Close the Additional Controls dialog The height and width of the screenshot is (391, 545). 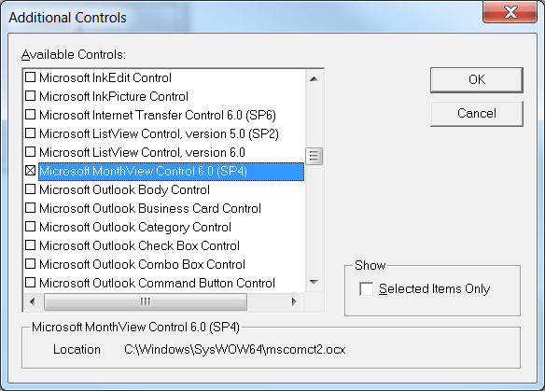click(x=510, y=12)
